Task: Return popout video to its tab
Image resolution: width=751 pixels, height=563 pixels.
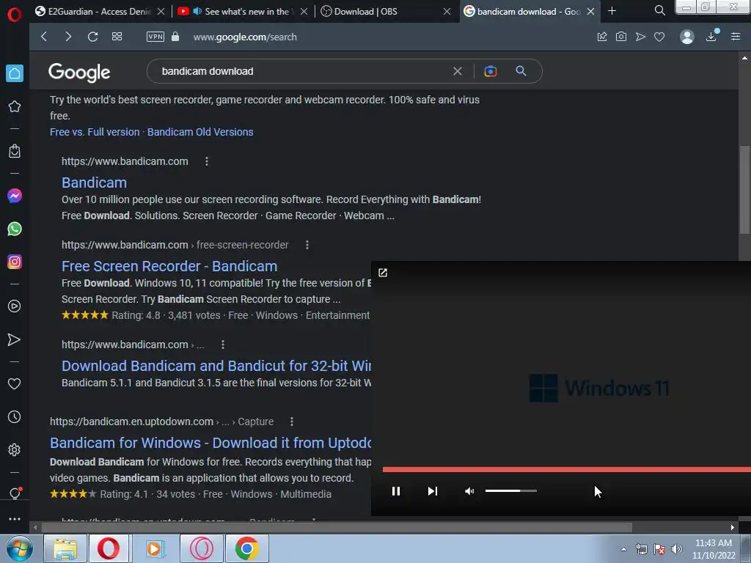Action: (383, 273)
